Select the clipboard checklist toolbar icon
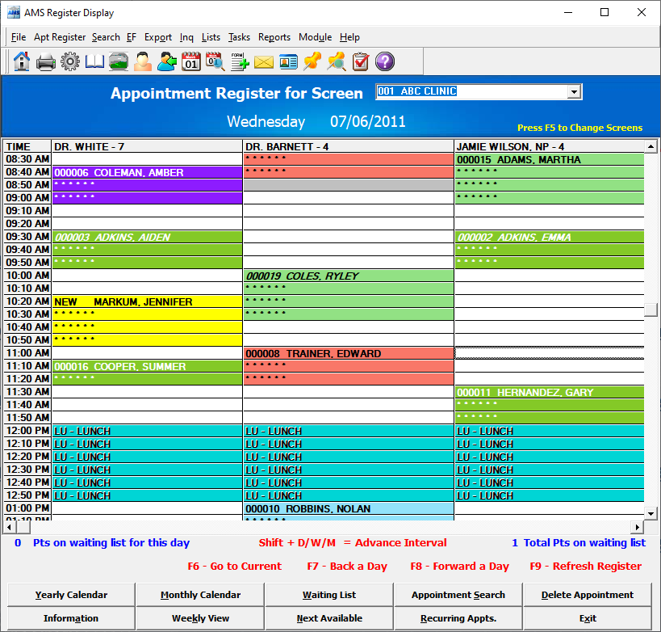661x632 pixels. tap(360, 61)
